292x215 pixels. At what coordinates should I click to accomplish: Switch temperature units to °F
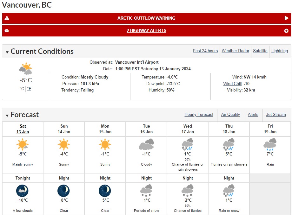click(29, 89)
